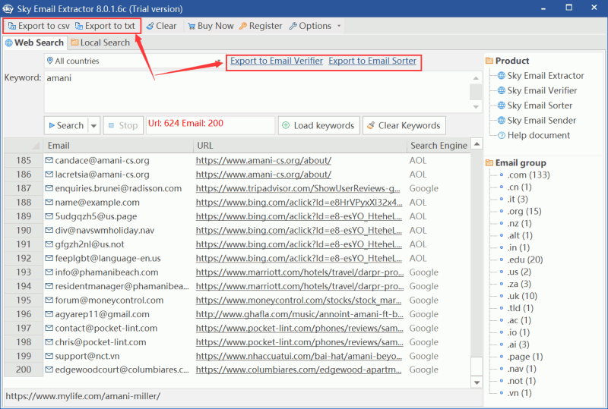
Task: Sort by the URL column header
Action: pyautogui.click(x=299, y=146)
